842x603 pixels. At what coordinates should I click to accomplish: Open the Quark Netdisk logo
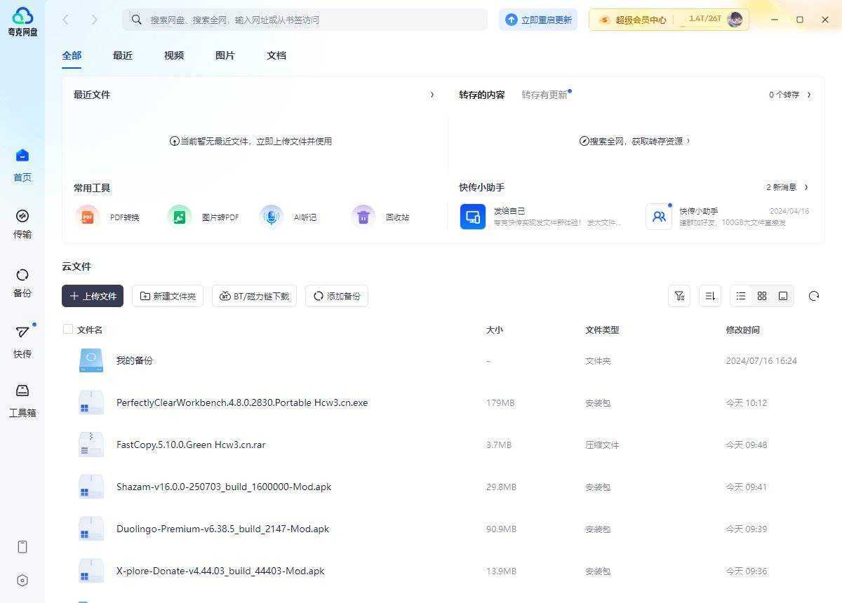coord(22,21)
